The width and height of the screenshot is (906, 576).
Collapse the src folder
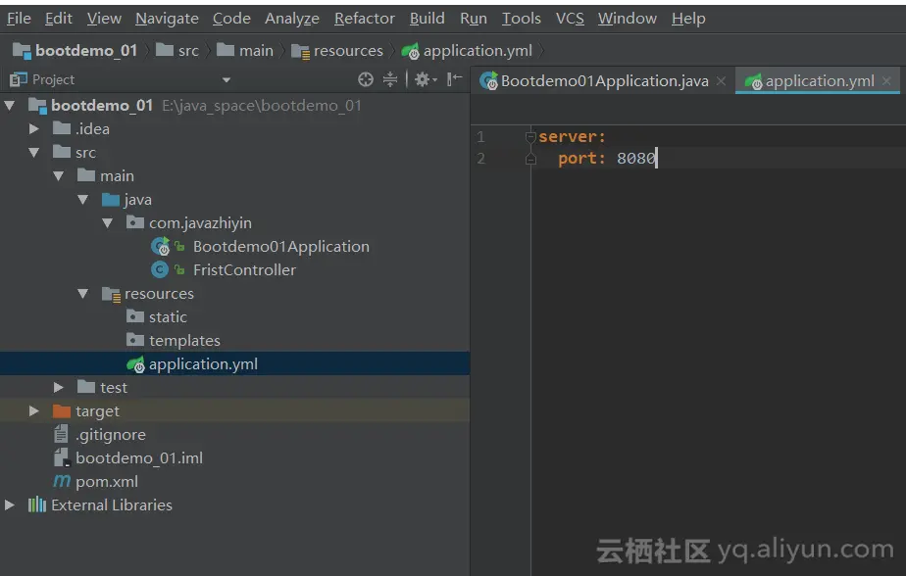coord(34,153)
